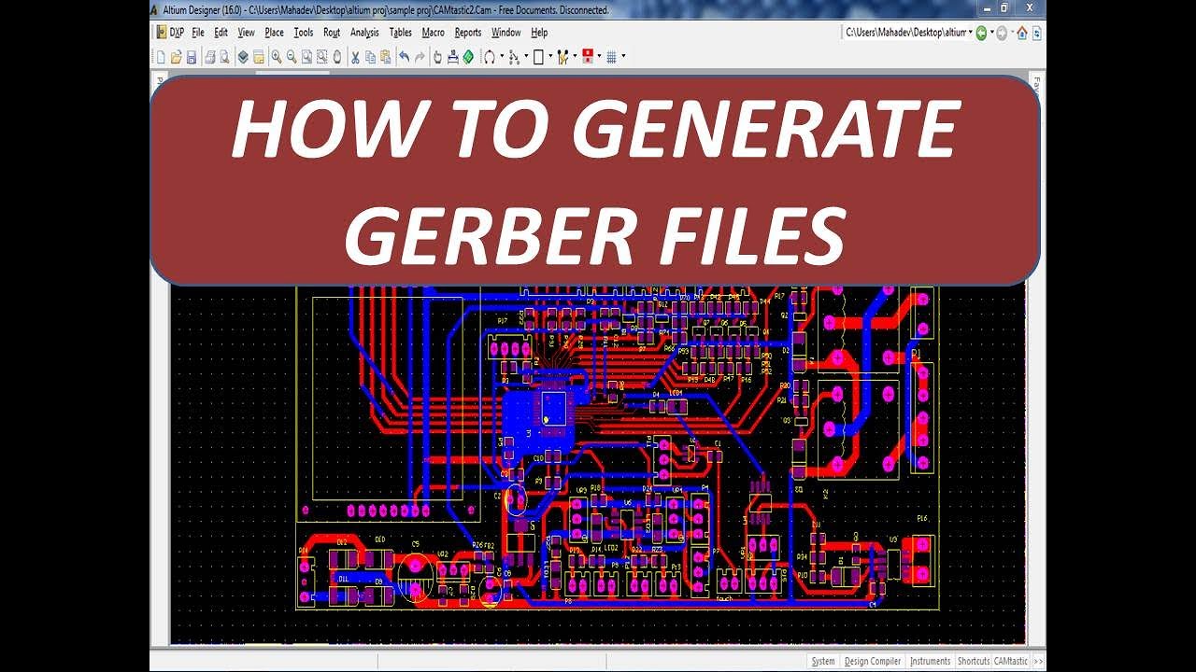This screenshot has height=672, width=1196.
Task: Expand the back history dropdown arrow
Action: click(x=991, y=33)
